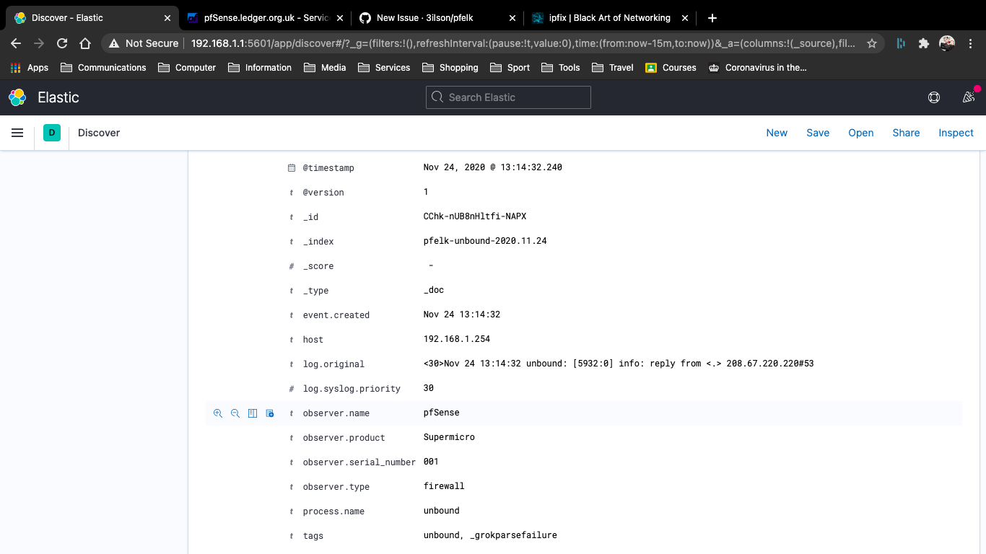Open the Extensions puzzle icon
986x554 pixels.
(x=923, y=43)
